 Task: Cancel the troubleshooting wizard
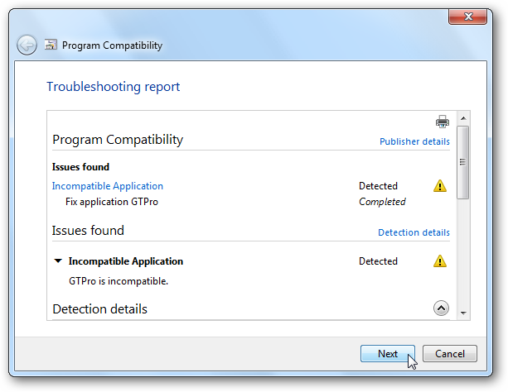click(x=449, y=353)
